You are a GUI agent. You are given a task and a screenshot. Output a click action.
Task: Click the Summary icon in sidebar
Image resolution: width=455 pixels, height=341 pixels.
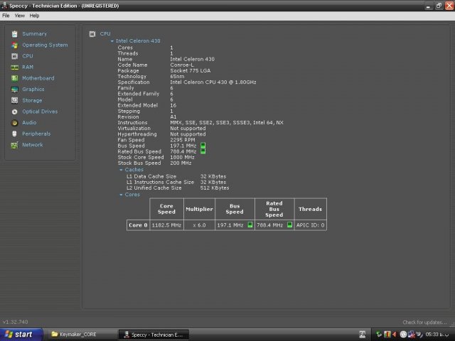(x=14, y=33)
